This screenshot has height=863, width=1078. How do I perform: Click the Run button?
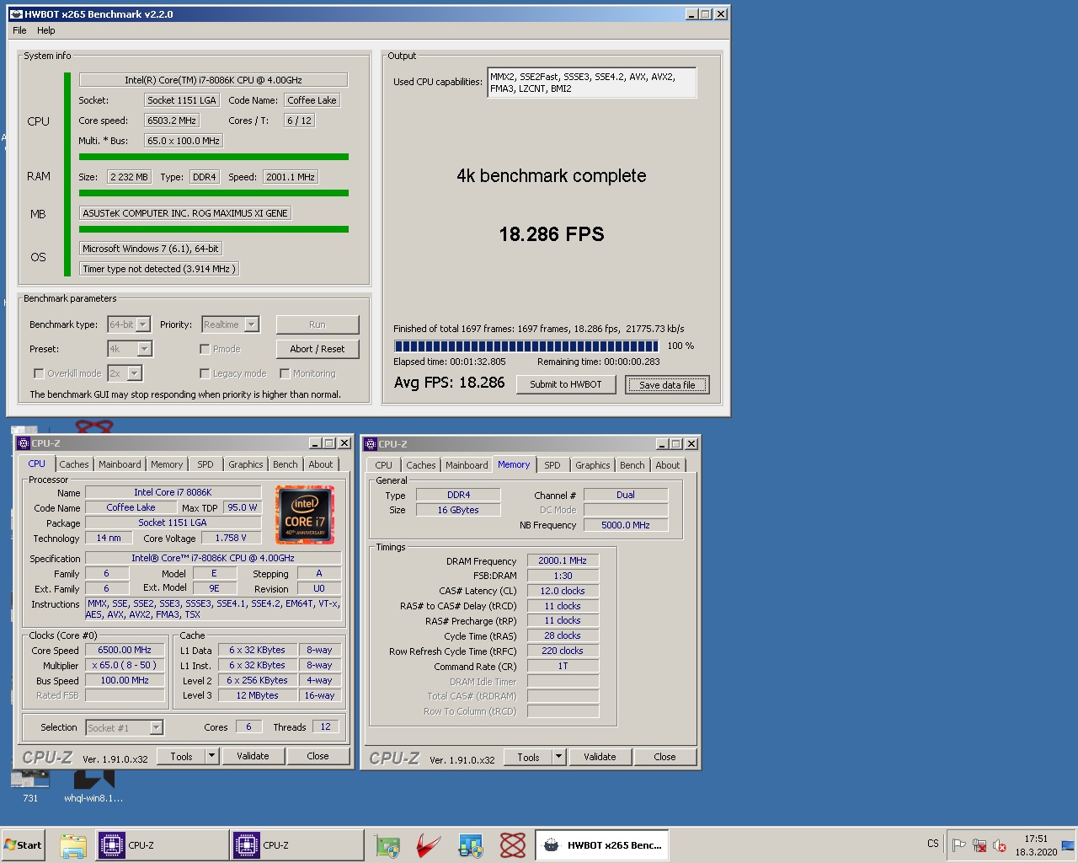tap(318, 324)
